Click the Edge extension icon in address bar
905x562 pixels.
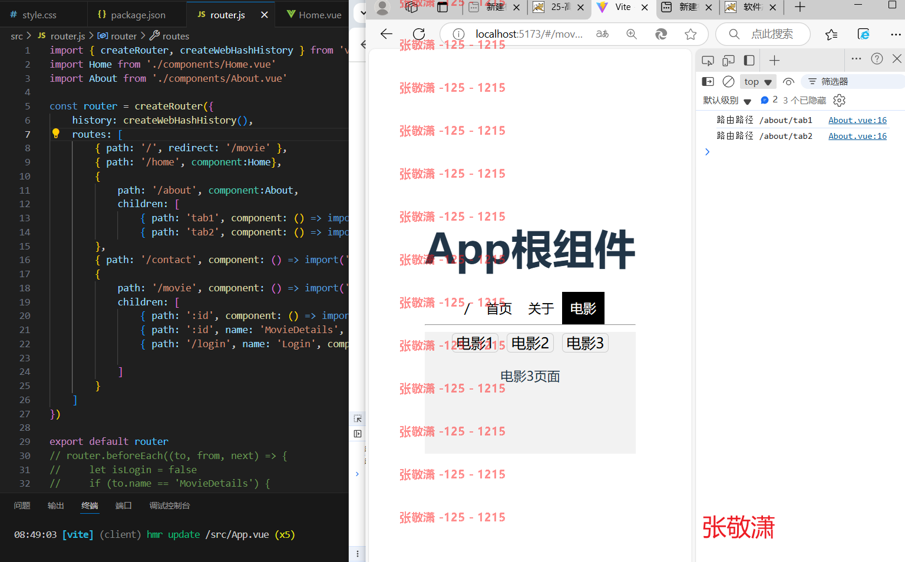point(661,34)
